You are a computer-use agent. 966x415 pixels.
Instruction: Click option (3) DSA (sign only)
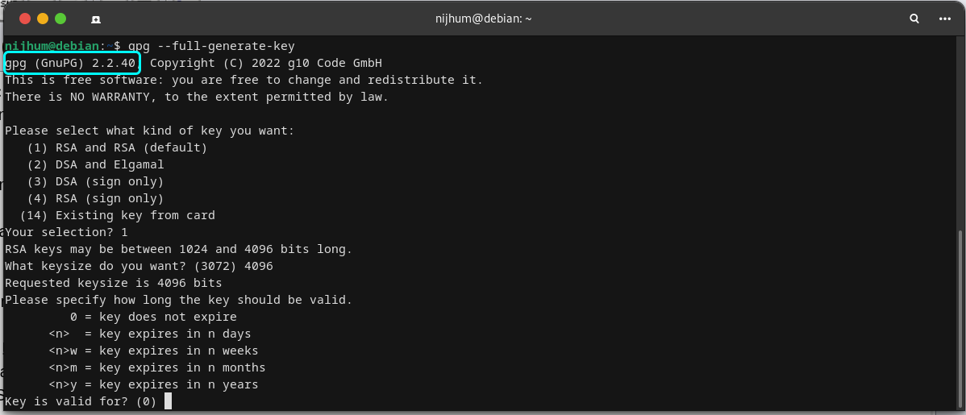point(95,181)
